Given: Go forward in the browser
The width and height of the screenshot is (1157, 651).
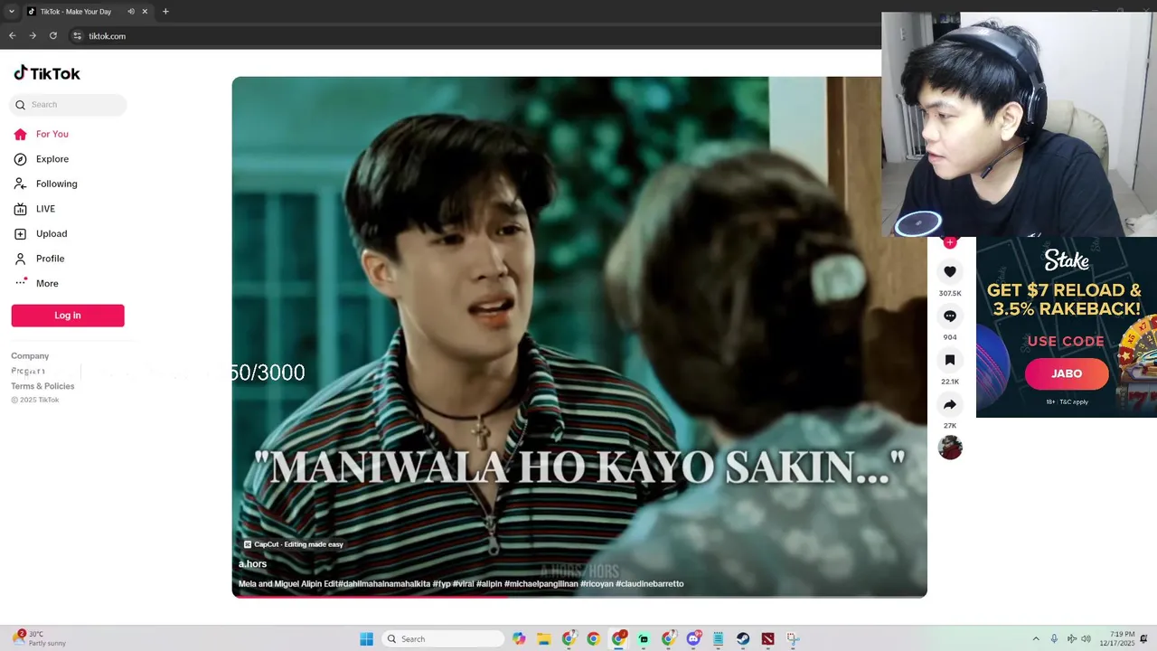Looking at the screenshot, I should pyautogui.click(x=33, y=36).
